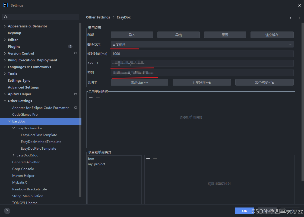Screen dimensions: 304x217
Task: Remove project-level word mapping with minus
Action: 155,158
